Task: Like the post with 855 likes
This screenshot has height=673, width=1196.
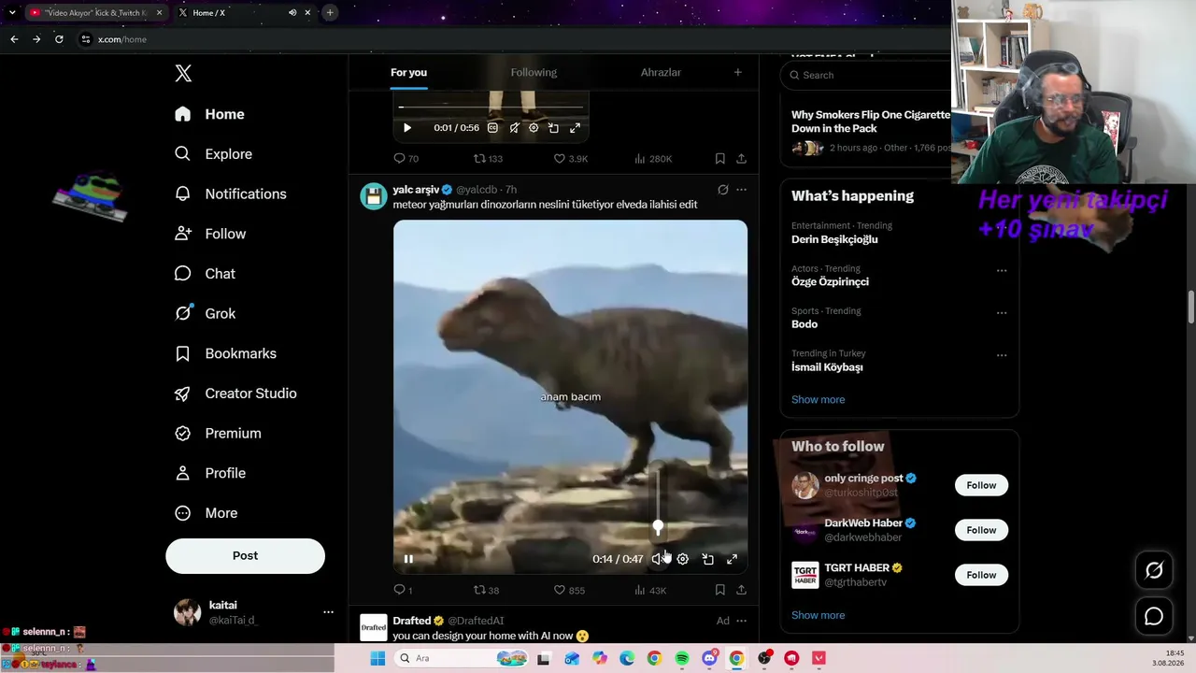Action: (x=569, y=590)
